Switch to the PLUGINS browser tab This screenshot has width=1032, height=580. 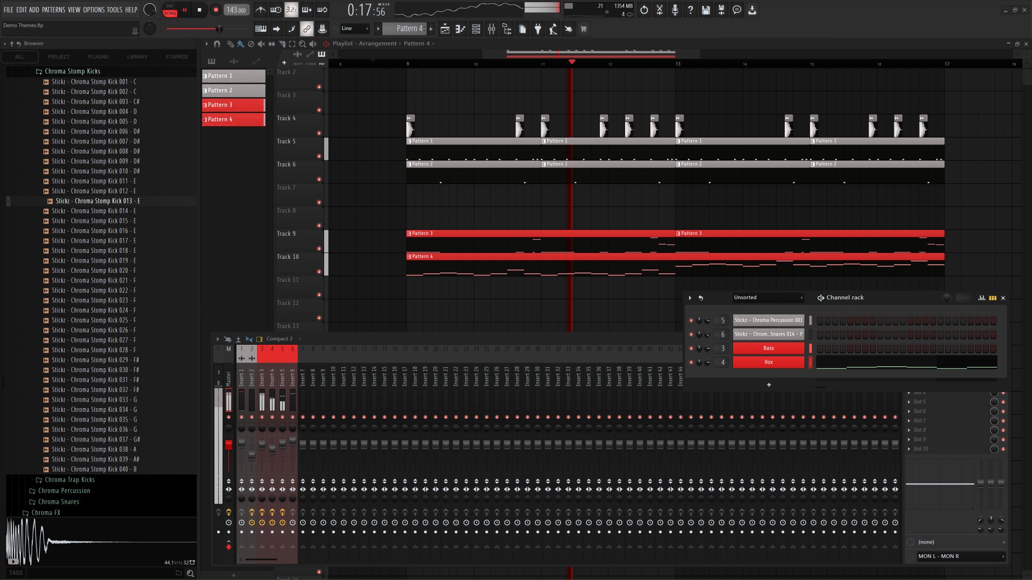[x=98, y=56]
